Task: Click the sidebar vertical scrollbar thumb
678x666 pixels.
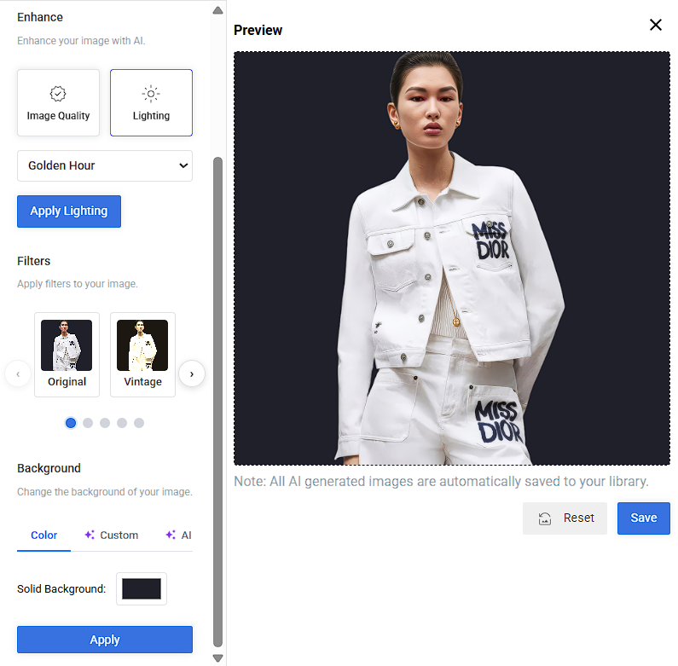Action: (218, 402)
